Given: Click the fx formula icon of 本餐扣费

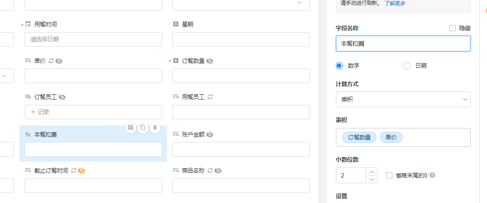Looking at the screenshot, I should tap(28, 135).
